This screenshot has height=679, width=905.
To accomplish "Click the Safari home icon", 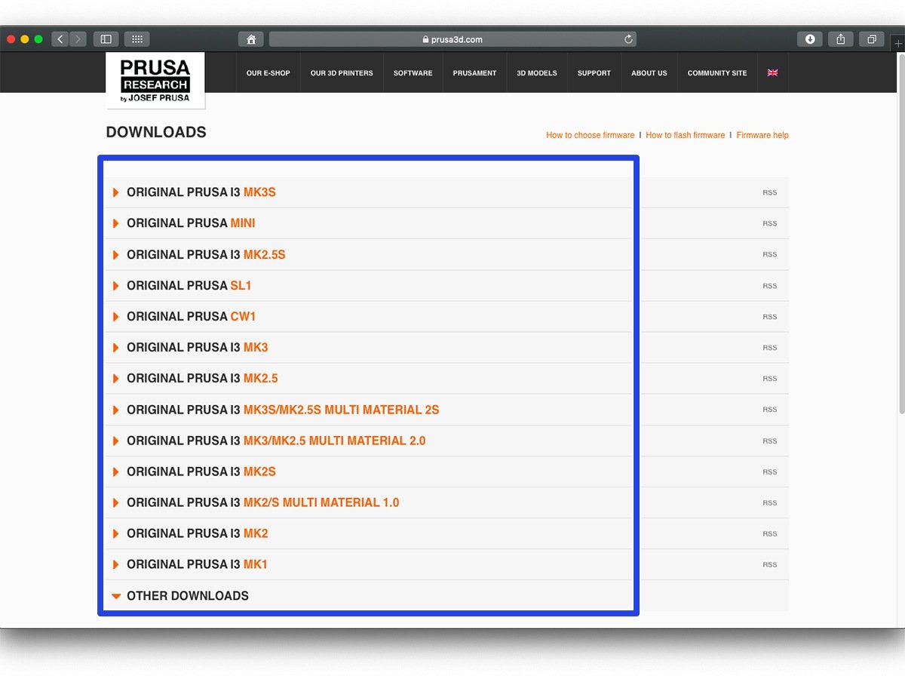I will coord(250,39).
